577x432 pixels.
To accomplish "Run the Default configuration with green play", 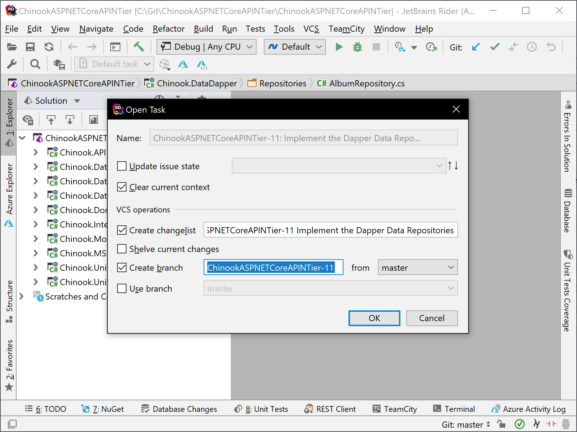I will point(339,47).
